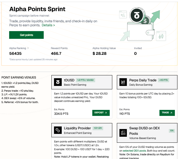
Task: Click the Alpha Holding Value amount
Action: point(99,53)
